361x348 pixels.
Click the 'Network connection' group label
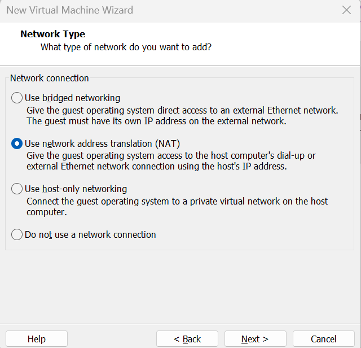(x=50, y=78)
